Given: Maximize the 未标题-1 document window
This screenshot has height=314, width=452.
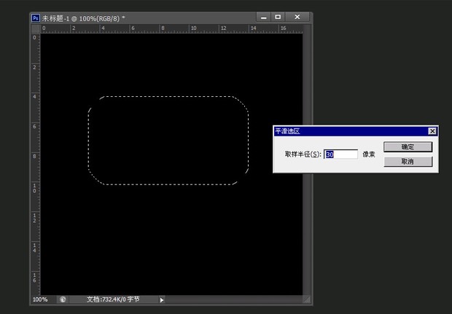Looking at the screenshot, I should [x=278, y=16].
